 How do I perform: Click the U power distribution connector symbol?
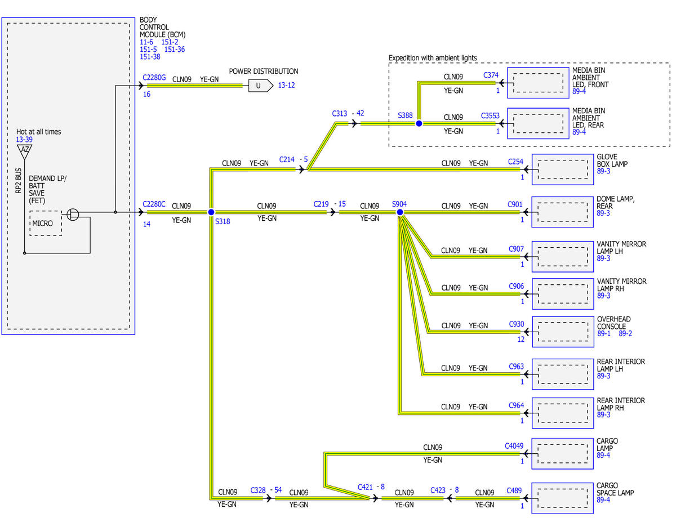tap(261, 86)
